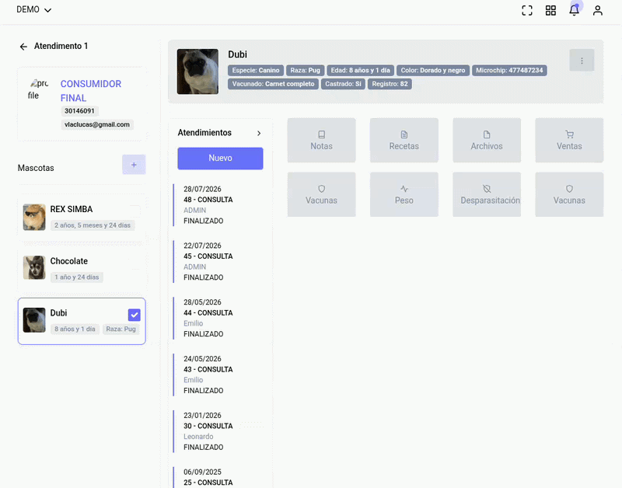Open the Desparasitación tile

pos(487,194)
